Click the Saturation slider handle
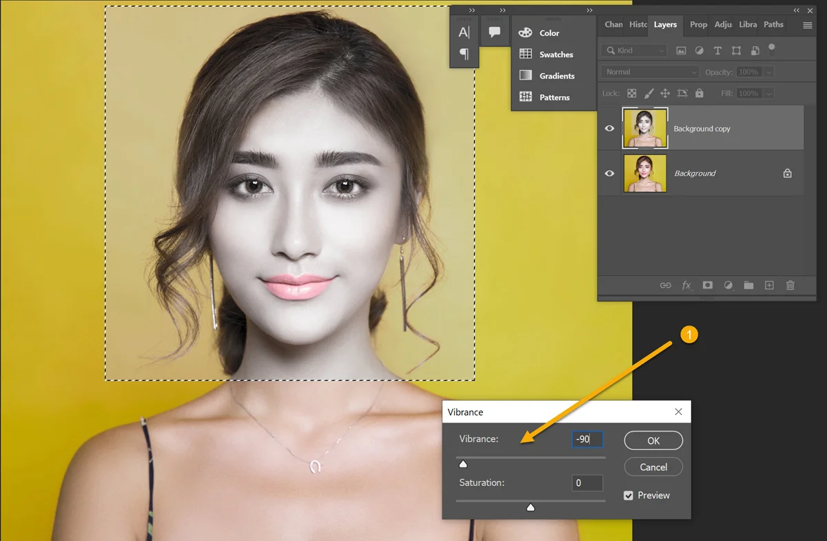The width and height of the screenshot is (827, 541). point(531,507)
